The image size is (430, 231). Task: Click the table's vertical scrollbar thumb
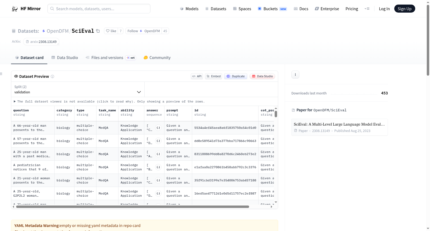click(276, 114)
